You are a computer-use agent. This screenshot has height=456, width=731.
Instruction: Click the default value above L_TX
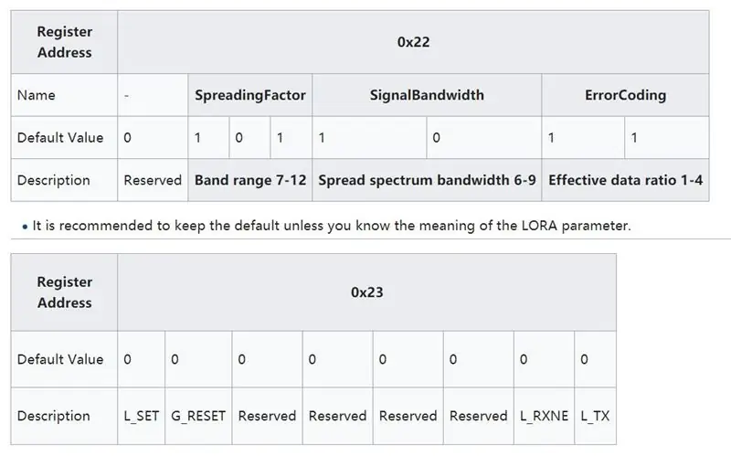click(x=596, y=359)
